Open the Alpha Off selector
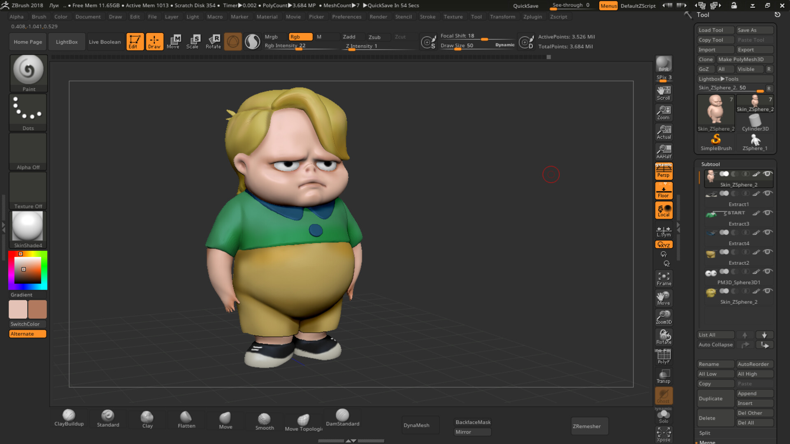This screenshot has height=444, width=790. tap(28, 151)
